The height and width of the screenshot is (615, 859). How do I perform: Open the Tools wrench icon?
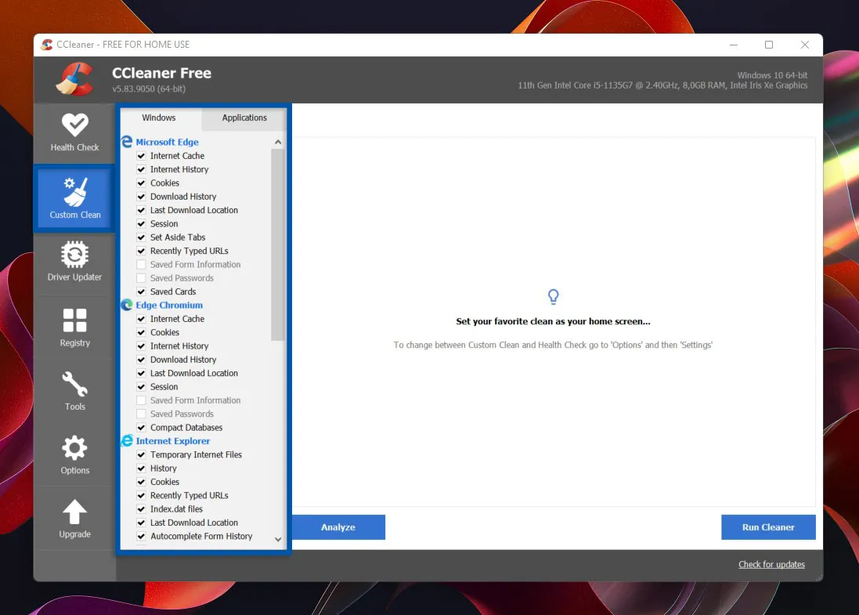pyautogui.click(x=75, y=385)
